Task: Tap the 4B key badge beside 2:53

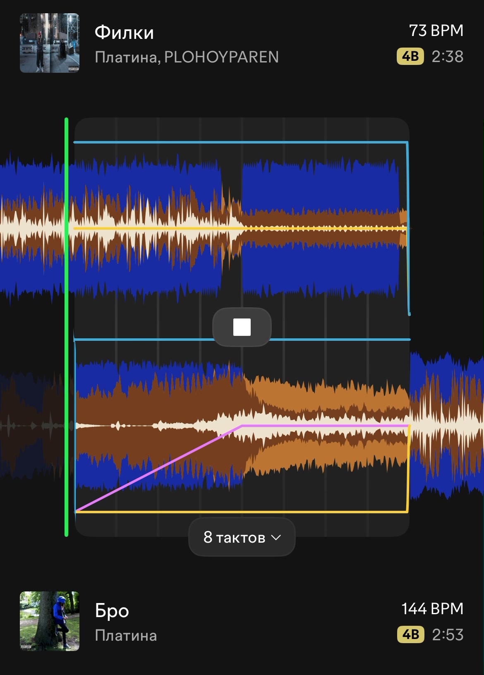Action: pyautogui.click(x=410, y=634)
